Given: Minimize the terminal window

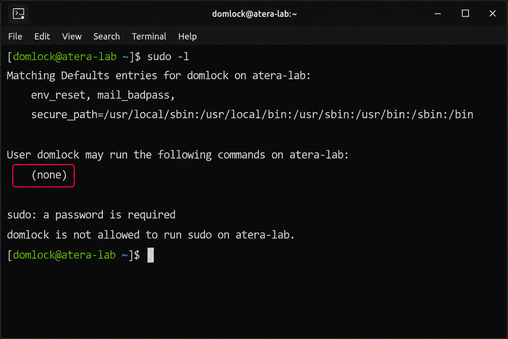Looking at the screenshot, I should click(x=438, y=14).
